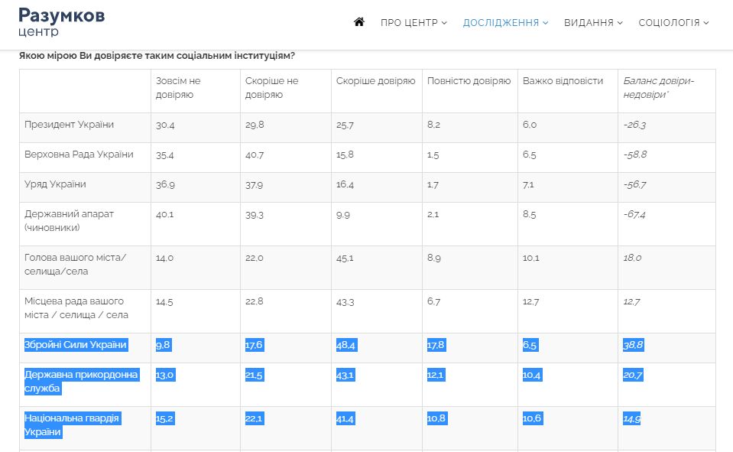Open the Разумков центр logo link

pos(62,22)
